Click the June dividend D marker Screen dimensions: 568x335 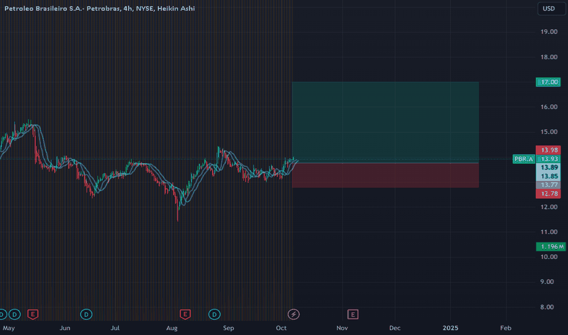[86, 314]
